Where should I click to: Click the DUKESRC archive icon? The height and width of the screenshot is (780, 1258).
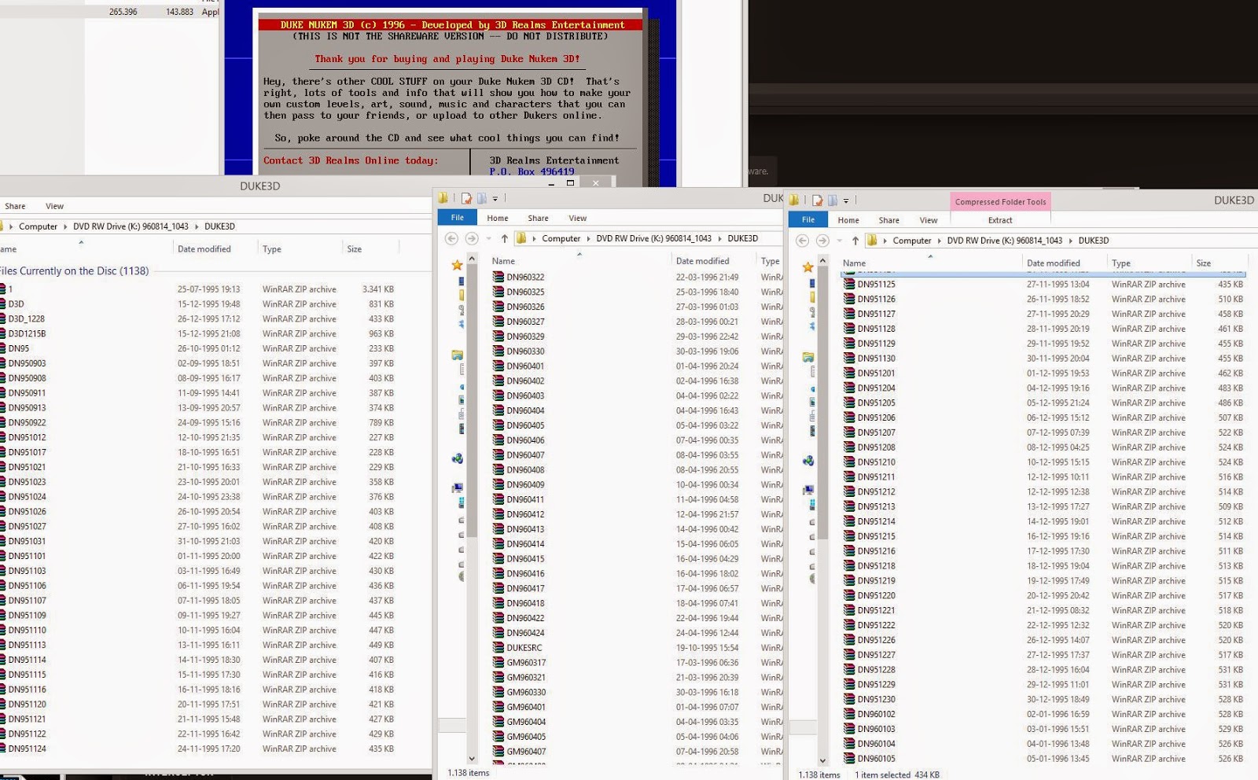tap(498, 648)
